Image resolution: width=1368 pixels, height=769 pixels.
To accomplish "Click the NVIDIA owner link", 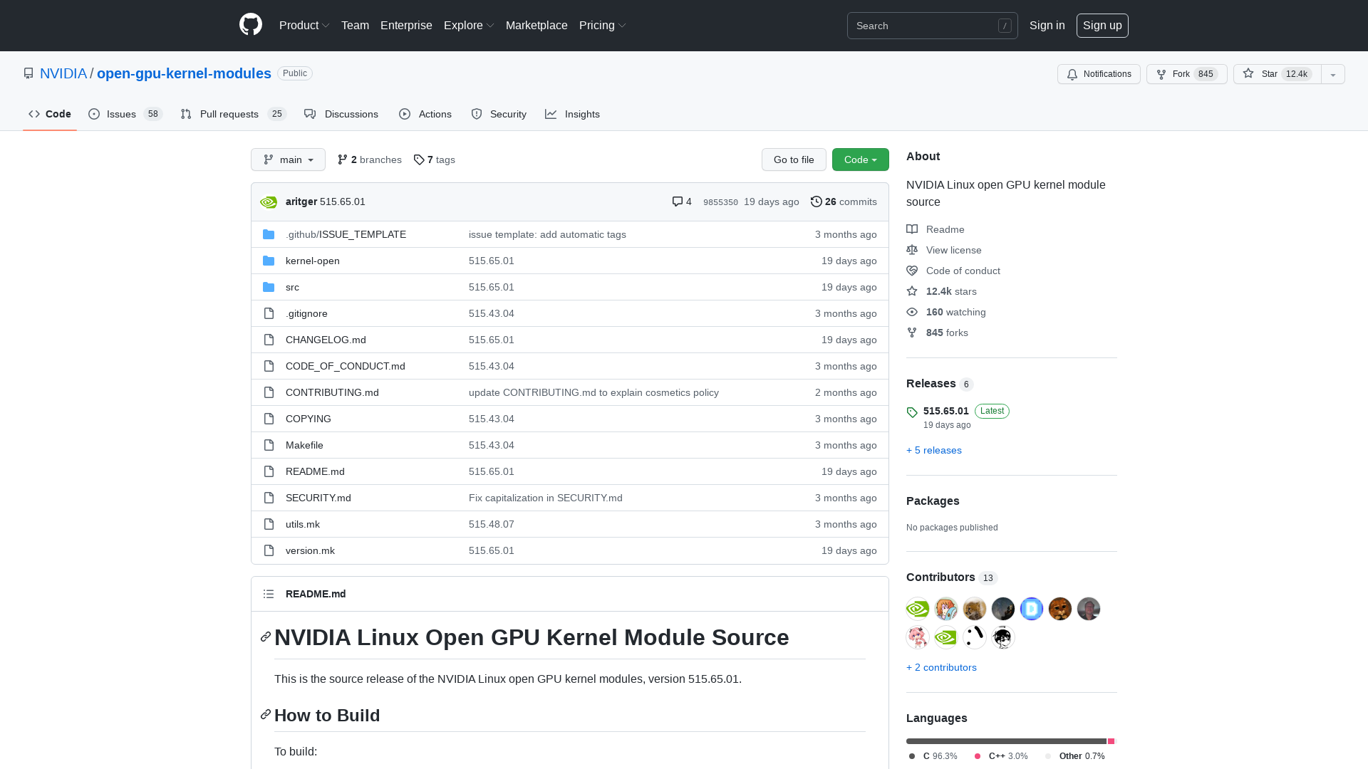I will pos(63,73).
